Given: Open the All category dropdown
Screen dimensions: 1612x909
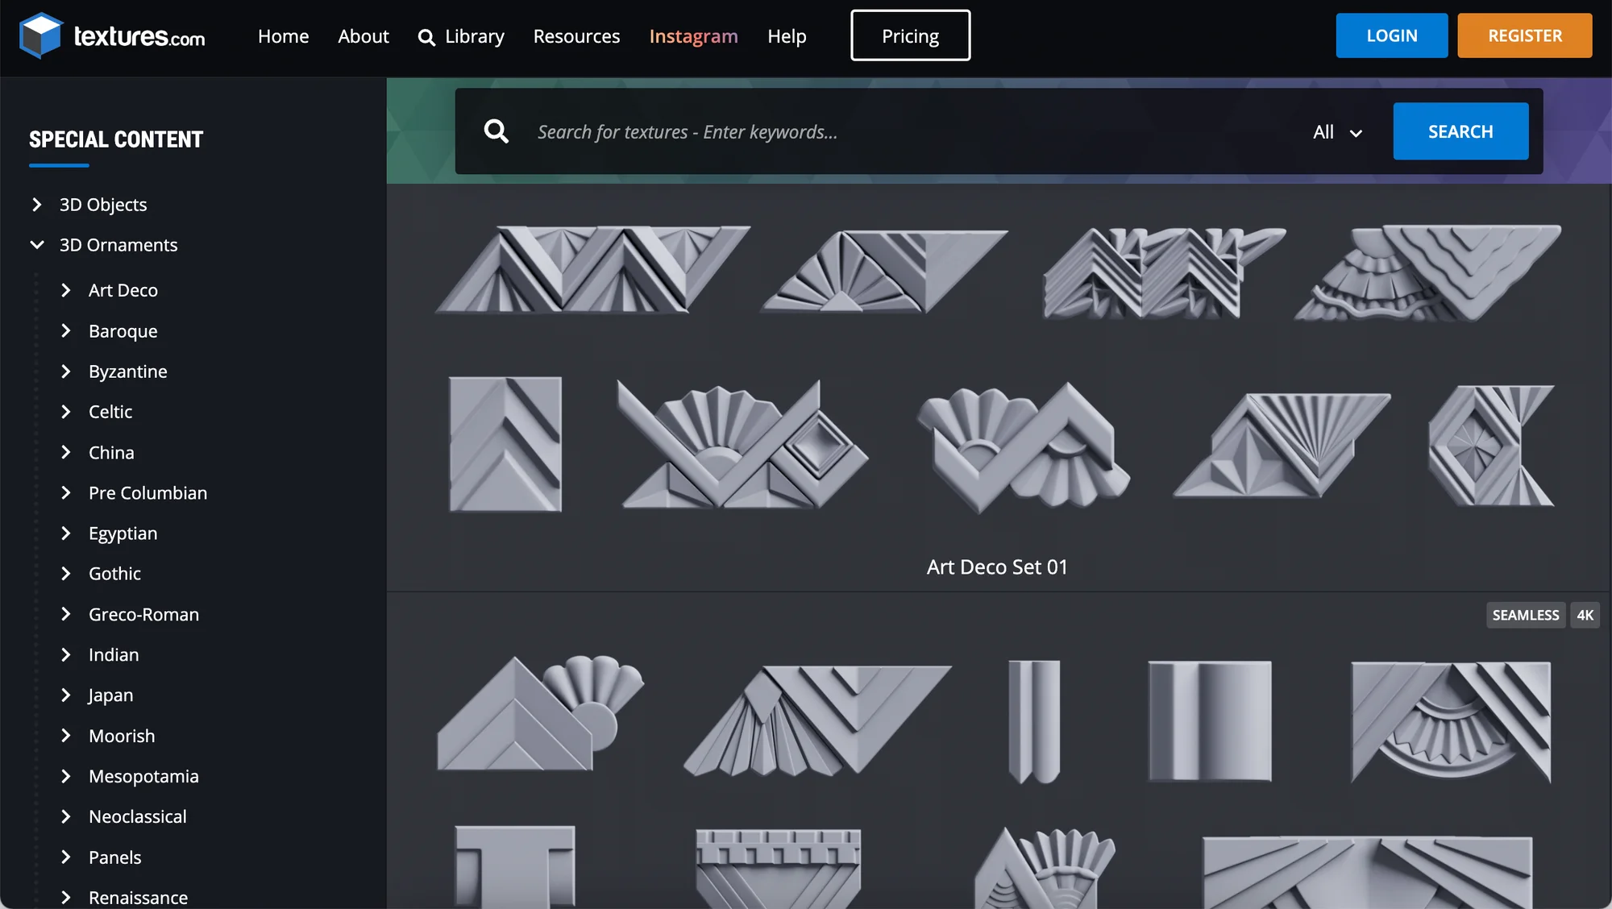Looking at the screenshot, I should (x=1337, y=132).
